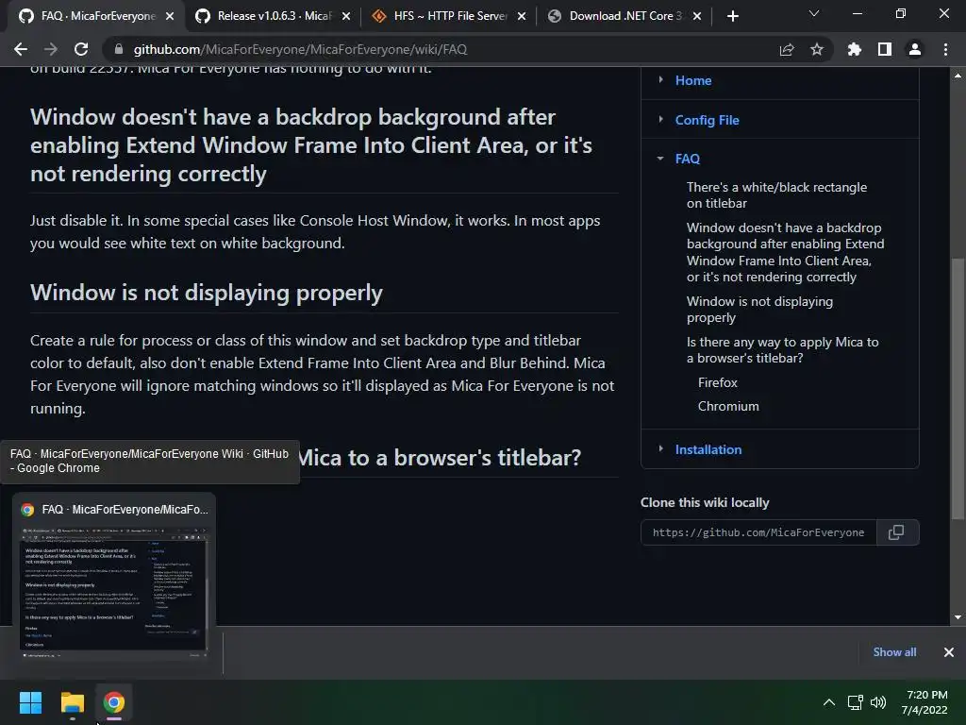The image size is (966, 725).
Task: Click the 'Window is not displaying properly' heading
Action: [207, 293]
